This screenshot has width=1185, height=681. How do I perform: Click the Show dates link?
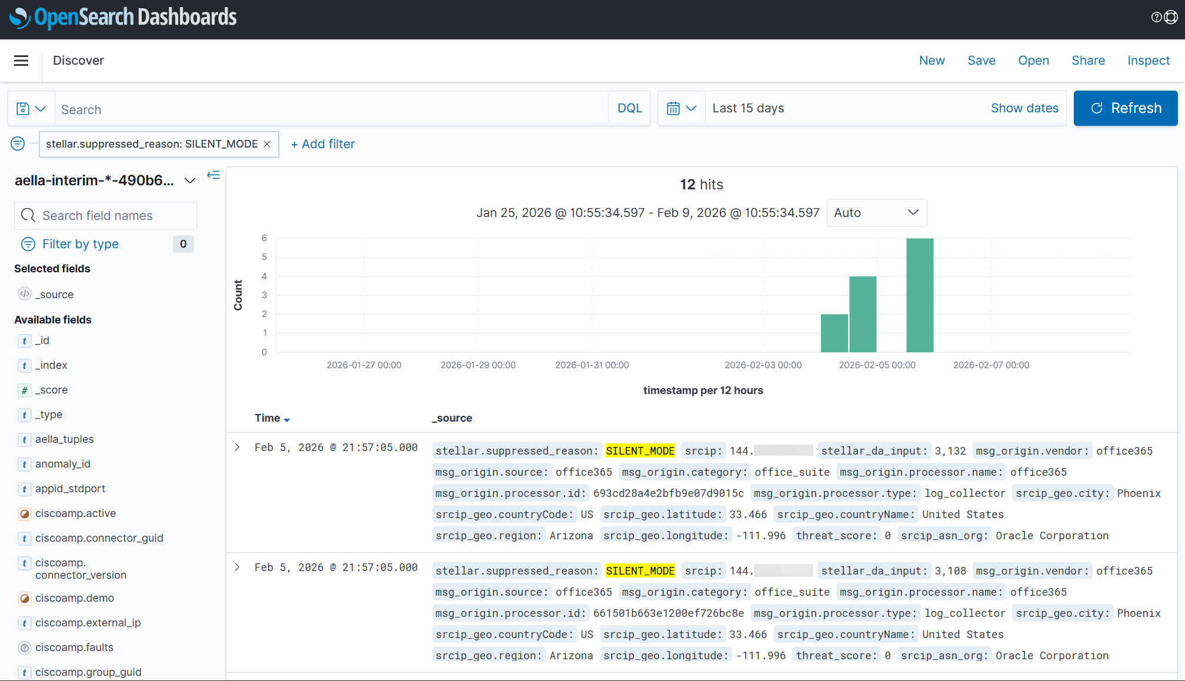click(1024, 108)
